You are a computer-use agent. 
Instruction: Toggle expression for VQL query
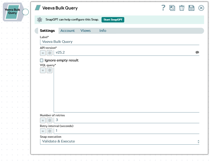point(43,70)
